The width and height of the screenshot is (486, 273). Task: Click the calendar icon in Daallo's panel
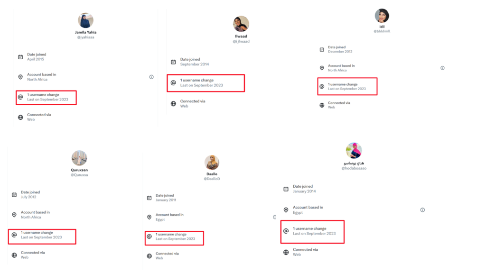150,198
